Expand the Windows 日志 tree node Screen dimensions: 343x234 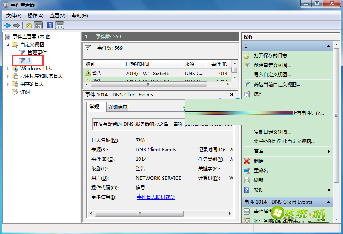[8, 68]
